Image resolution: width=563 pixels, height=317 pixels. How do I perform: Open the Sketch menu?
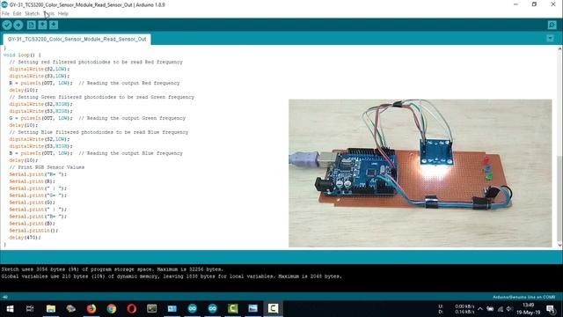32,14
